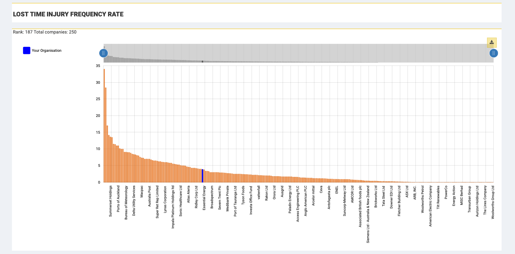This screenshot has width=515, height=254.
Task: Click the 35 value on the y-axis
Action: click(98, 66)
